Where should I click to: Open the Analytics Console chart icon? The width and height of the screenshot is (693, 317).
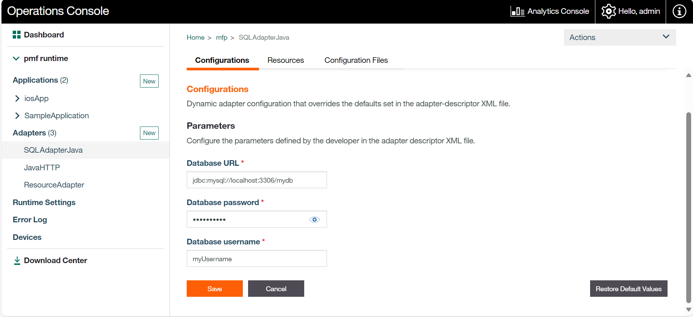[518, 12]
